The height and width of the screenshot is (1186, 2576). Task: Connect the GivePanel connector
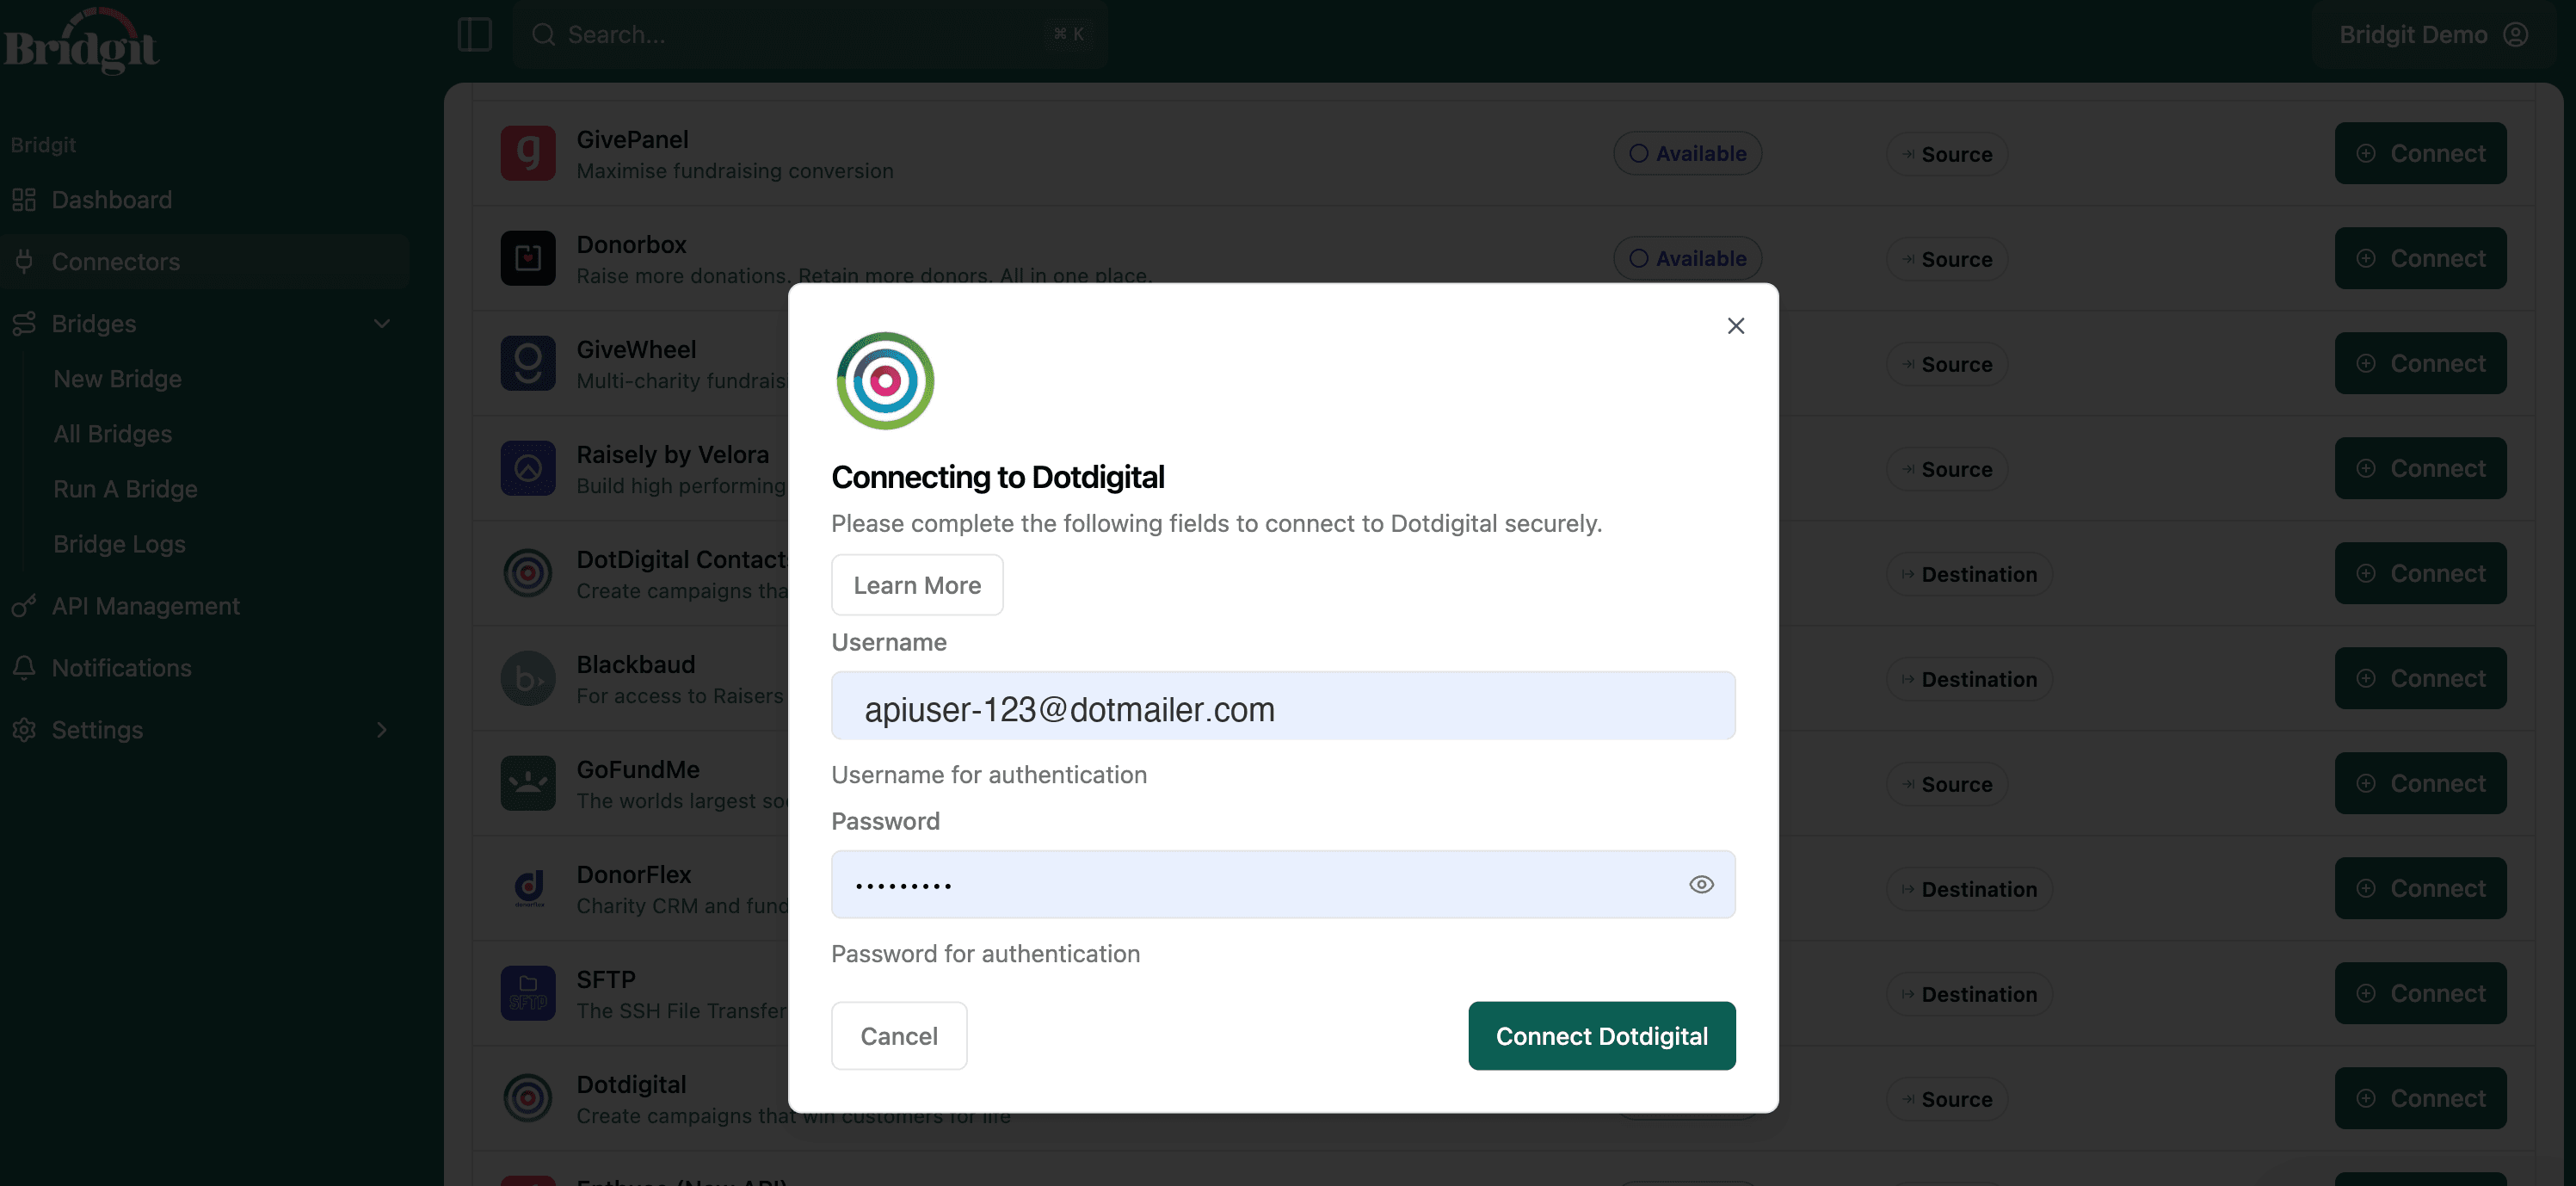[x=2419, y=153]
